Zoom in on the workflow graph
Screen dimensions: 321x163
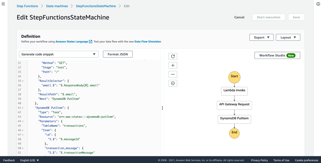[x=173, y=65]
